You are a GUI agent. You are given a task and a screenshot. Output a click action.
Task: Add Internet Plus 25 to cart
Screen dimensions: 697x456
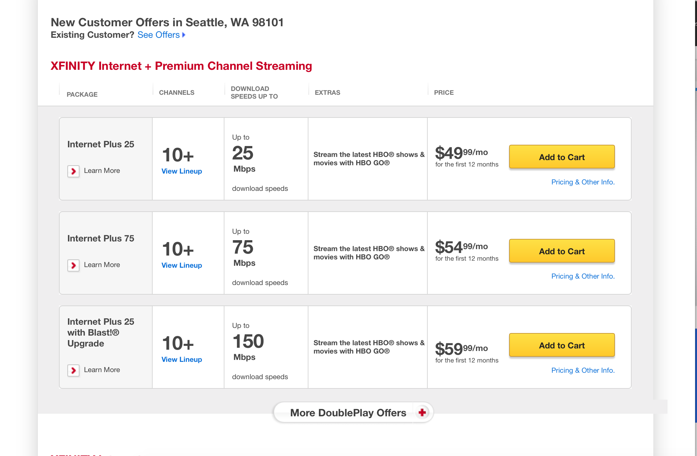coord(562,157)
